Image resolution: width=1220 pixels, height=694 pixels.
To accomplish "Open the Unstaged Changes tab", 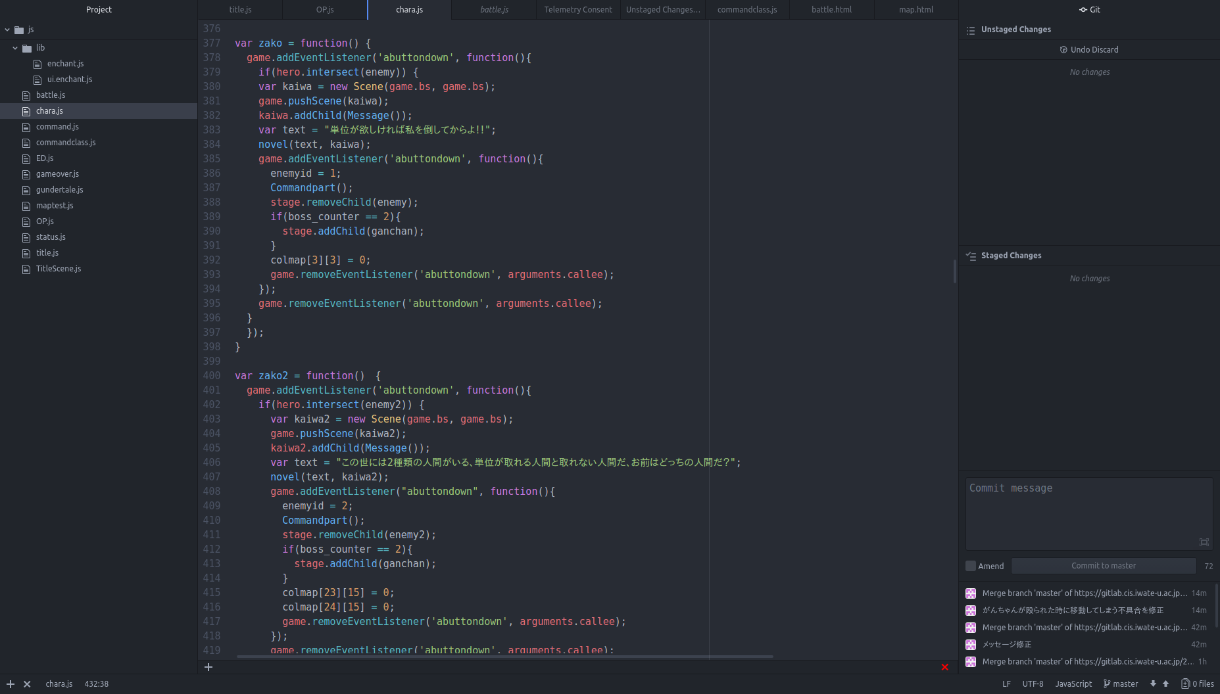I will 663,10.
